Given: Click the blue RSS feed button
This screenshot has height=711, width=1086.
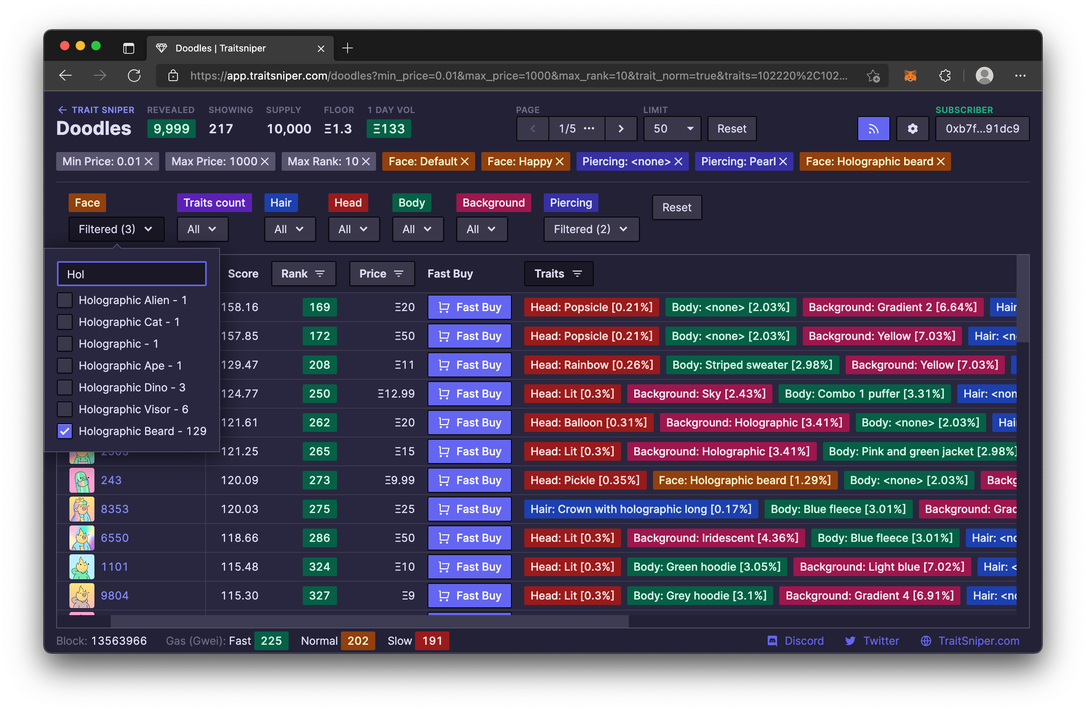Looking at the screenshot, I should pyautogui.click(x=873, y=129).
